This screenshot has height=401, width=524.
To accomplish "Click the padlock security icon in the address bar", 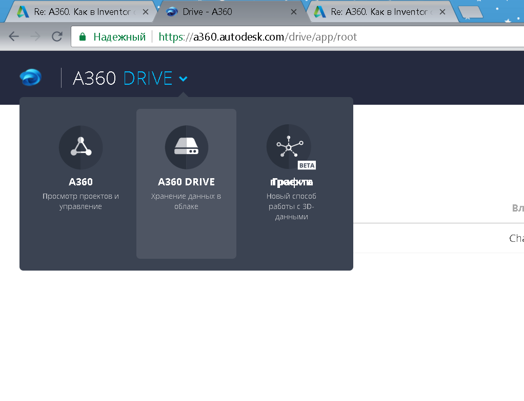I will pos(82,36).
